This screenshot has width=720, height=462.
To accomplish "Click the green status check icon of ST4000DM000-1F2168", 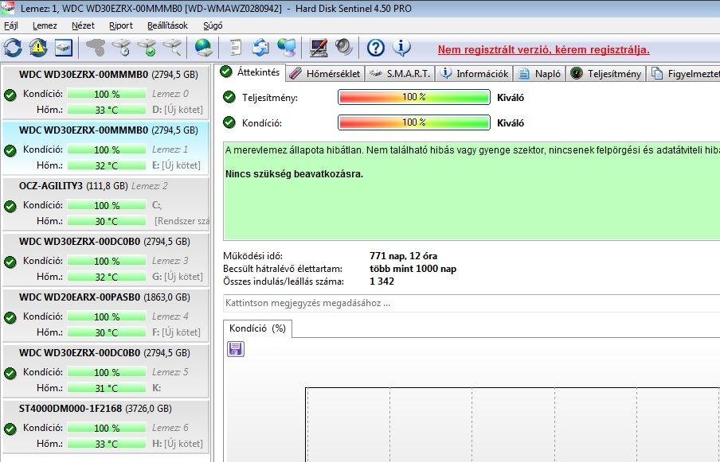I will 10,429.
